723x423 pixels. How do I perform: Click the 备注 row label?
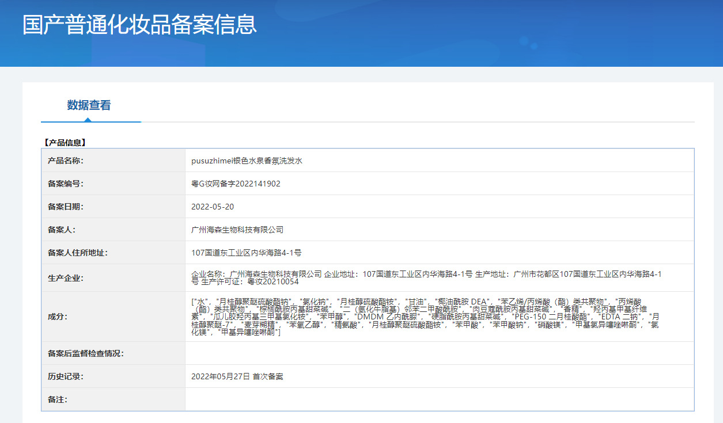tap(58, 399)
